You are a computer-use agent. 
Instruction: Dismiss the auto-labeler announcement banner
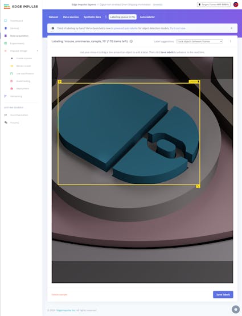pos(232,28)
